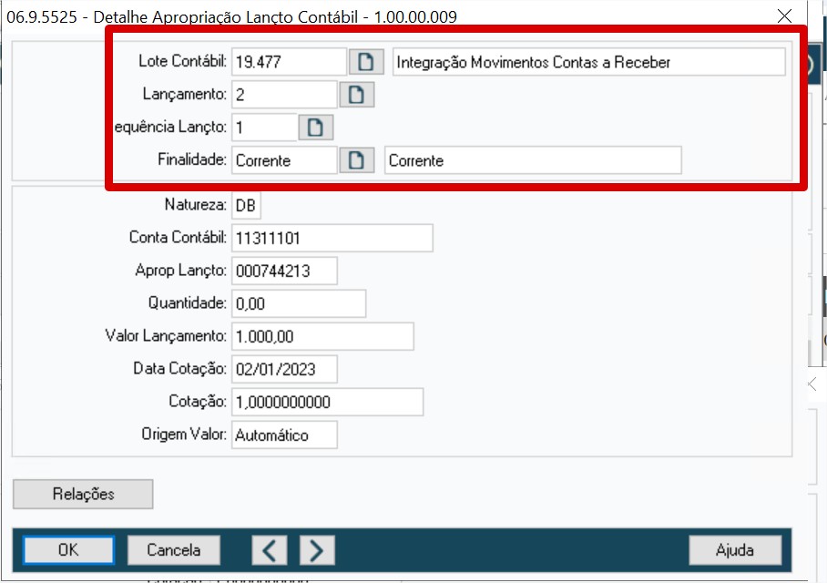Select the Aprop Lançto field 000744213
The image size is (827, 583).
pyautogui.click(x=284, y=271)
